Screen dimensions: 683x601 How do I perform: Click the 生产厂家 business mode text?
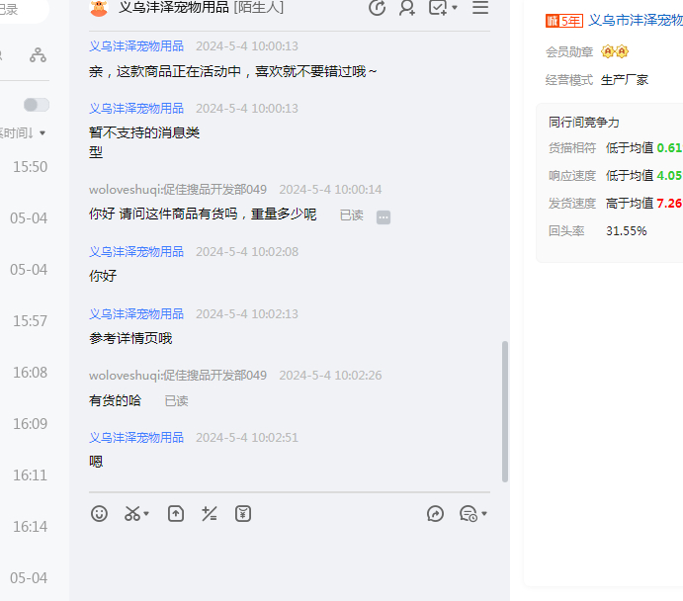pos(625,80)
